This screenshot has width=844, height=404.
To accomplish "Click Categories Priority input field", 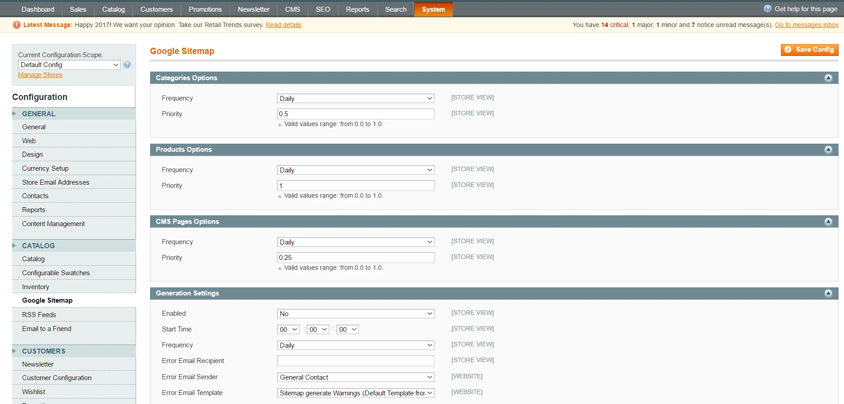I will pos(356,114).
